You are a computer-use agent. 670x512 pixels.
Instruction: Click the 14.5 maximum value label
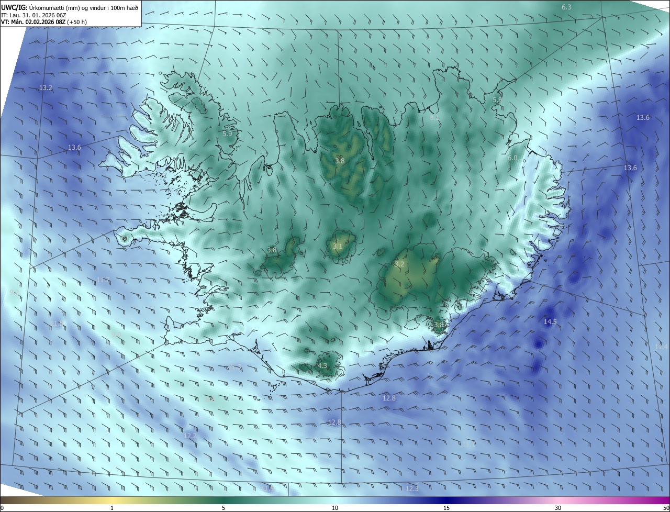tap(550, 321)
